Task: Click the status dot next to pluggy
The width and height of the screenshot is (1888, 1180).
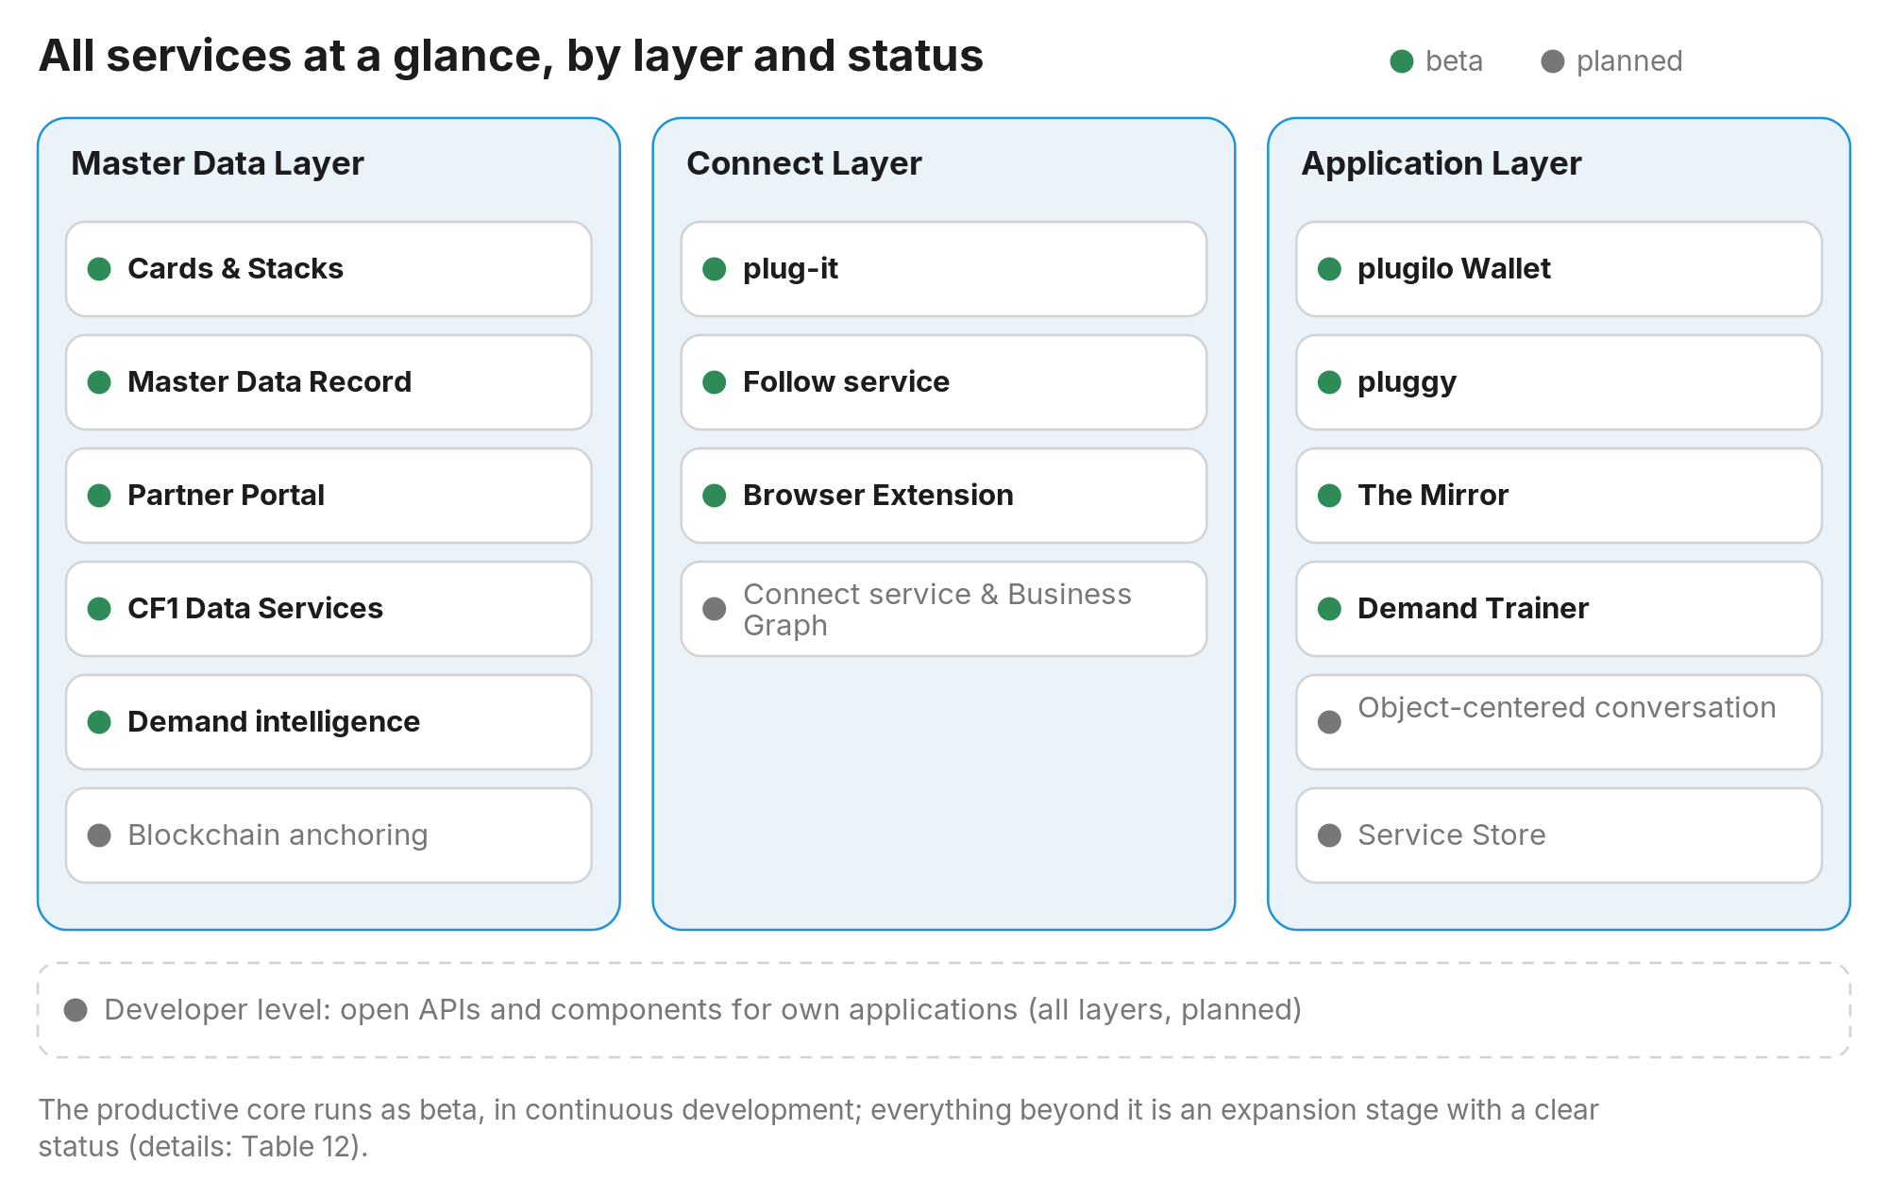Action: click(x=1329, y=382)
